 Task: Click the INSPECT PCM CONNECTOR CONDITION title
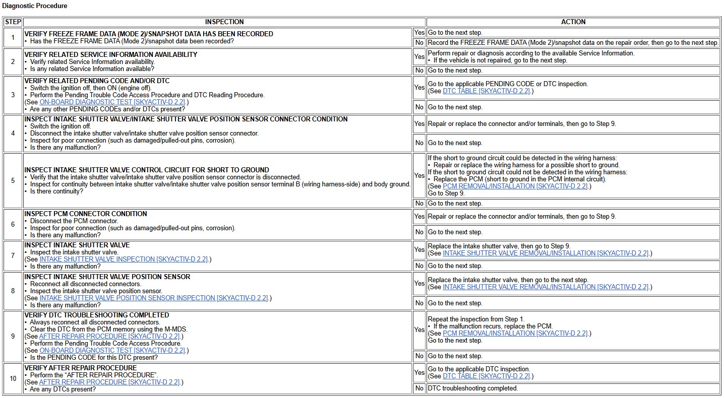click(x=86, y=214)
